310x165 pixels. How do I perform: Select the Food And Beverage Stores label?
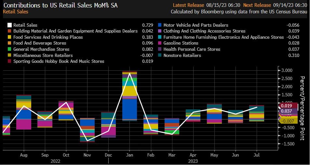pos(40,43)
